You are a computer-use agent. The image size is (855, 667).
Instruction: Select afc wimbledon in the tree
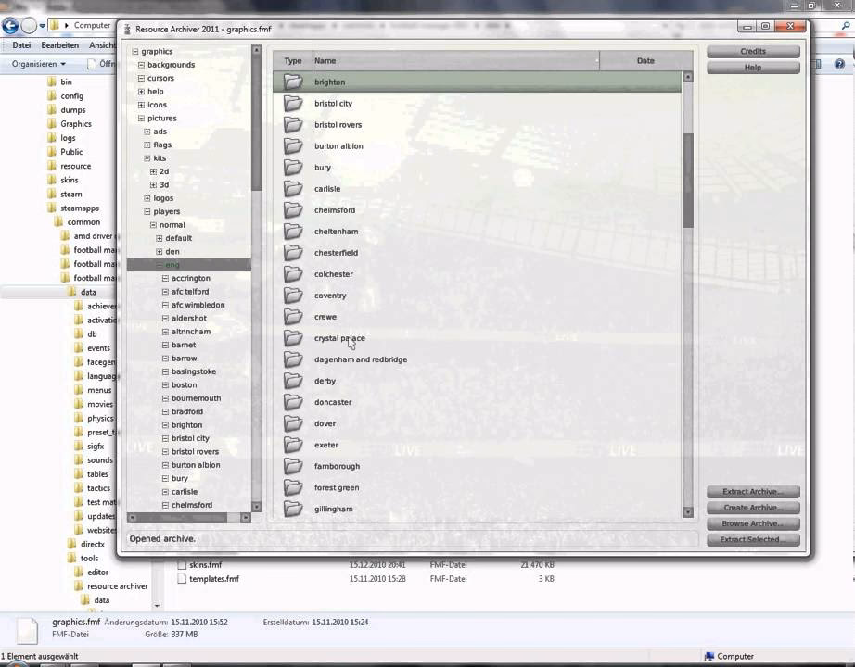coord(198,305)
